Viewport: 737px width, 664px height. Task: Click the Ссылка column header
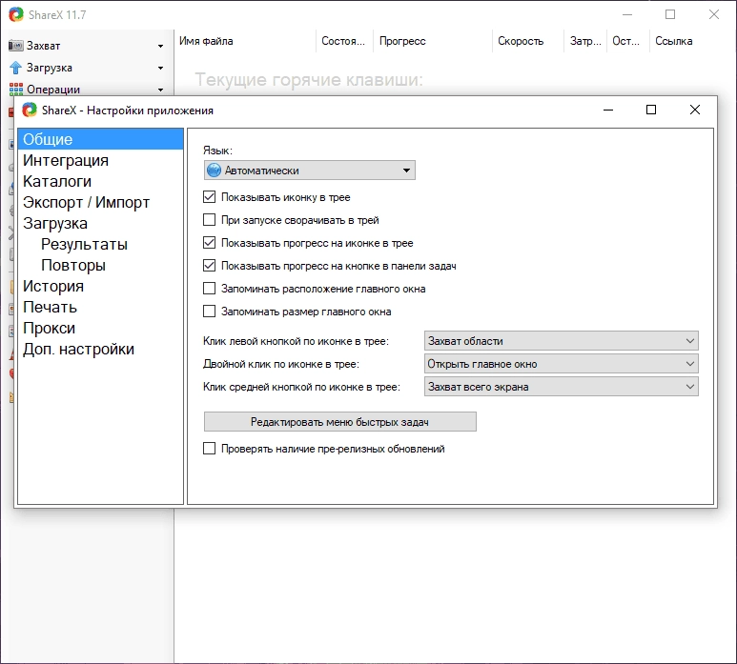[x=673, y=41]
